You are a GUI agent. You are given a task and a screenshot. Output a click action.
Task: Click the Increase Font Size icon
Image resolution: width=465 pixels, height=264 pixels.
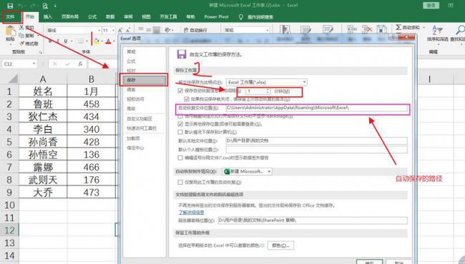[120, 30]
